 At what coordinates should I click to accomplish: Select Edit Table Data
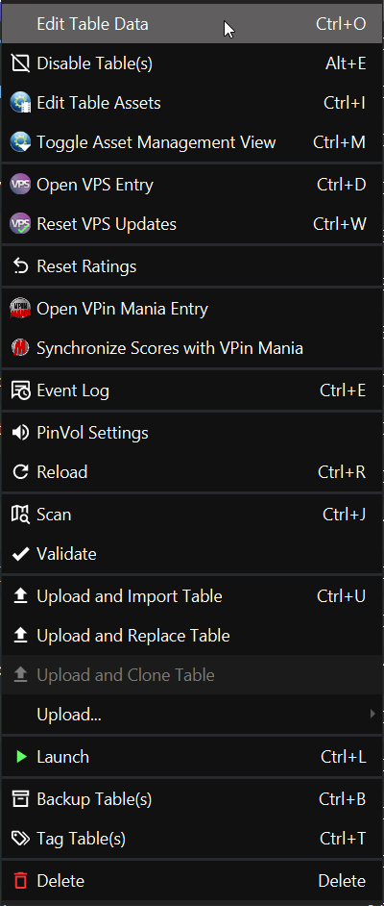pos(192,24)
